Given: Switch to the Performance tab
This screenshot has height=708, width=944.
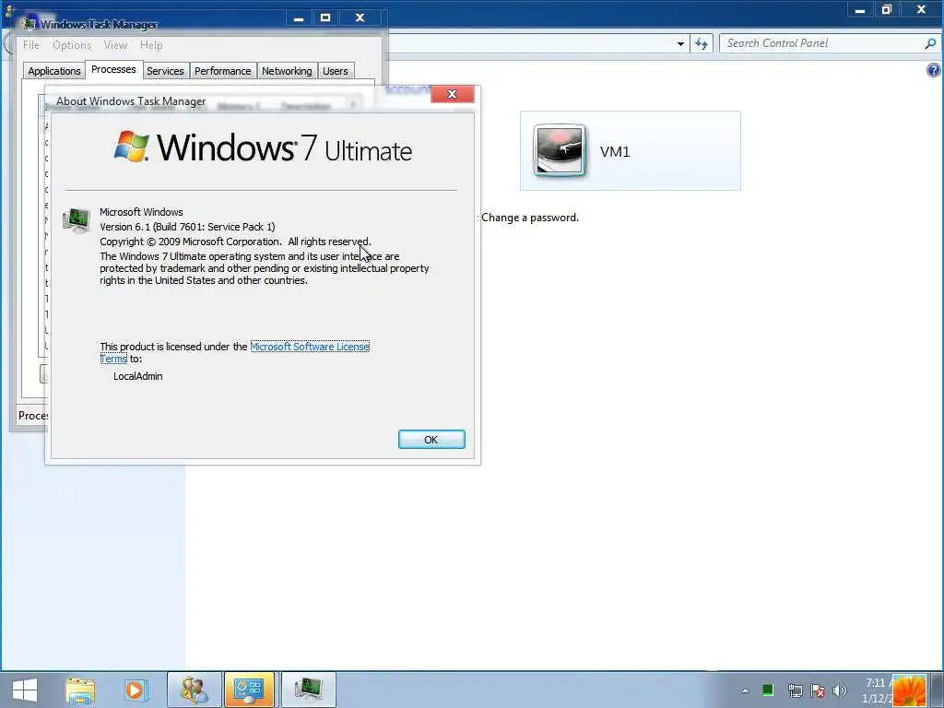Looking at the screenshot, I should pyautogui.click(x=223, y=71).
